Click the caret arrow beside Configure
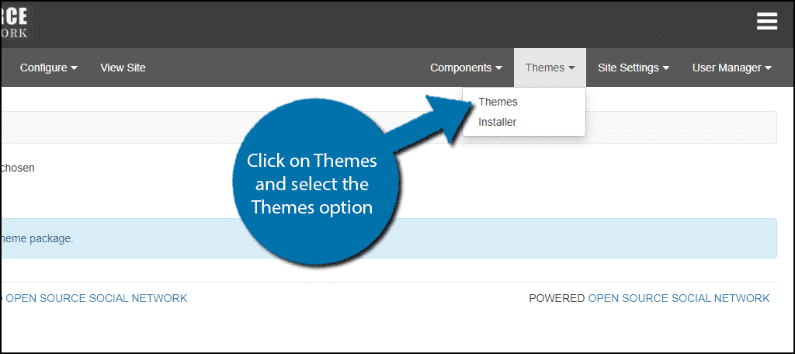This screenshot has width=795, height=354. tap(74, 68)
